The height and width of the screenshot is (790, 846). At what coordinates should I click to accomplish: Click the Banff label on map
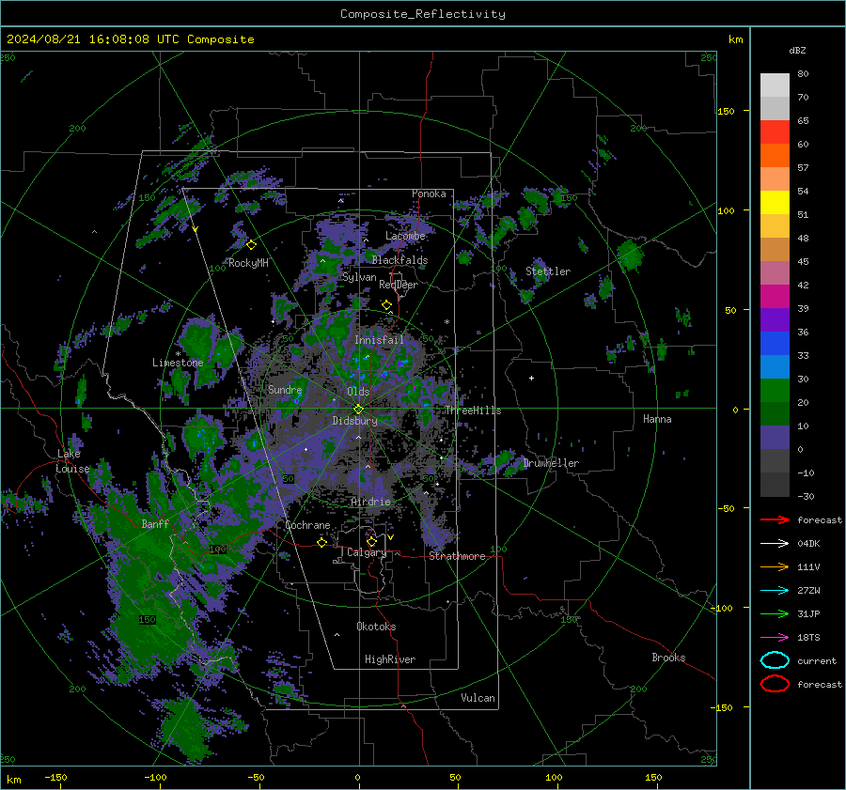point(155,523)
